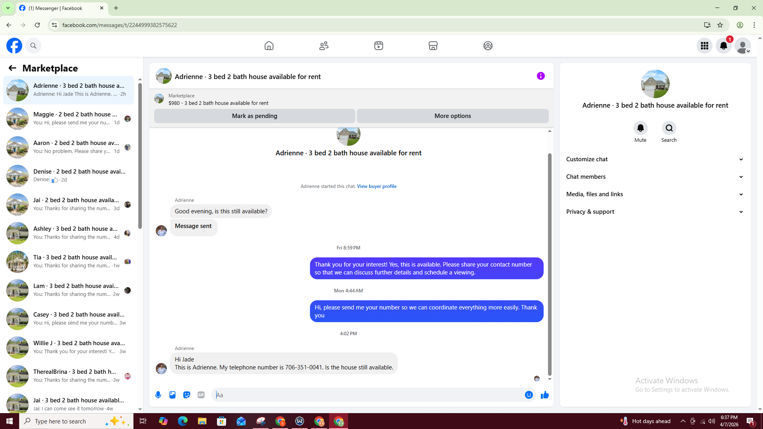The height and width of the screenshot is (429, 763).
Task: Click the voice clip microphone icon
Action: click(158, 395)
